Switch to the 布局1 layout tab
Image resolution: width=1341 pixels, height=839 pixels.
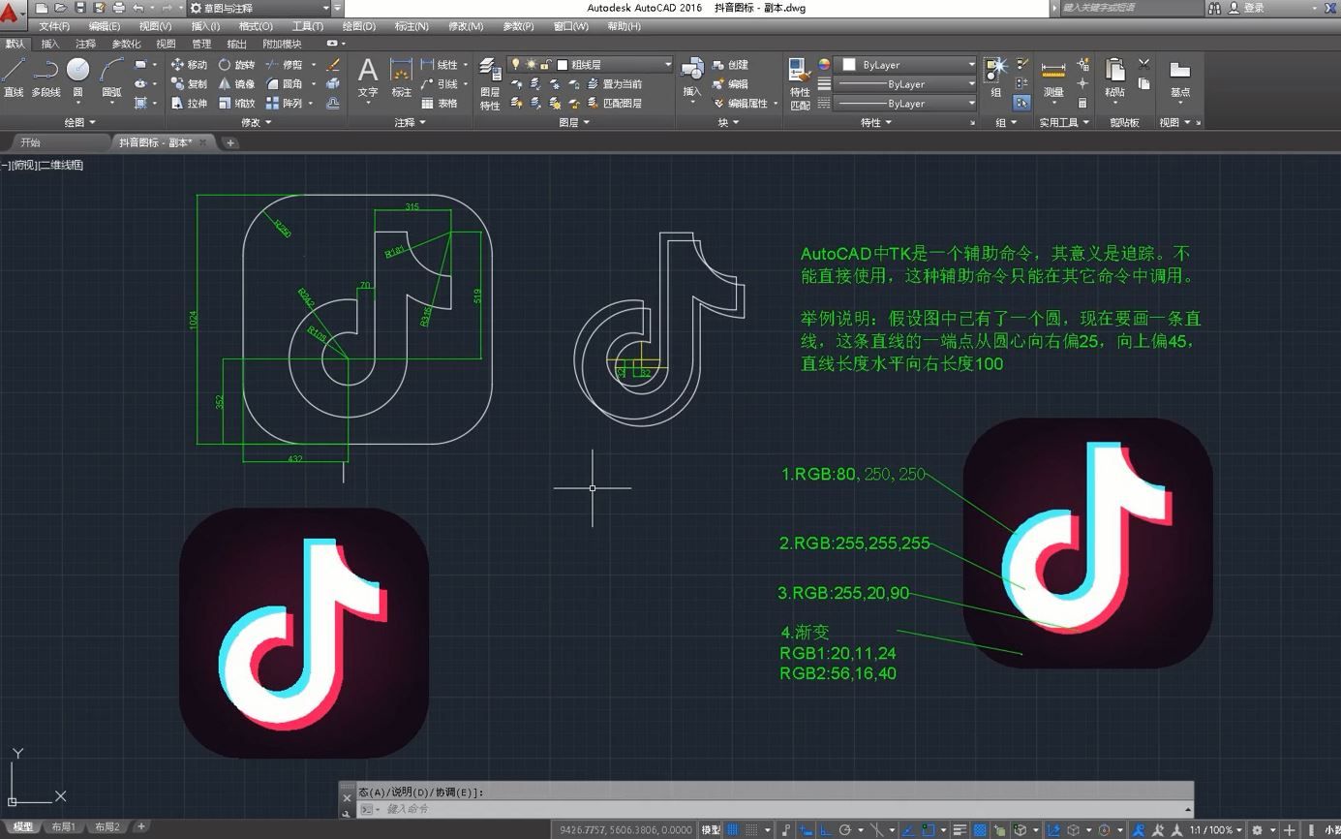63,827
